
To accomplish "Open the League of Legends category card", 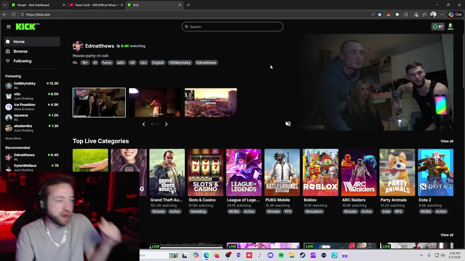I will click(244, 173).
